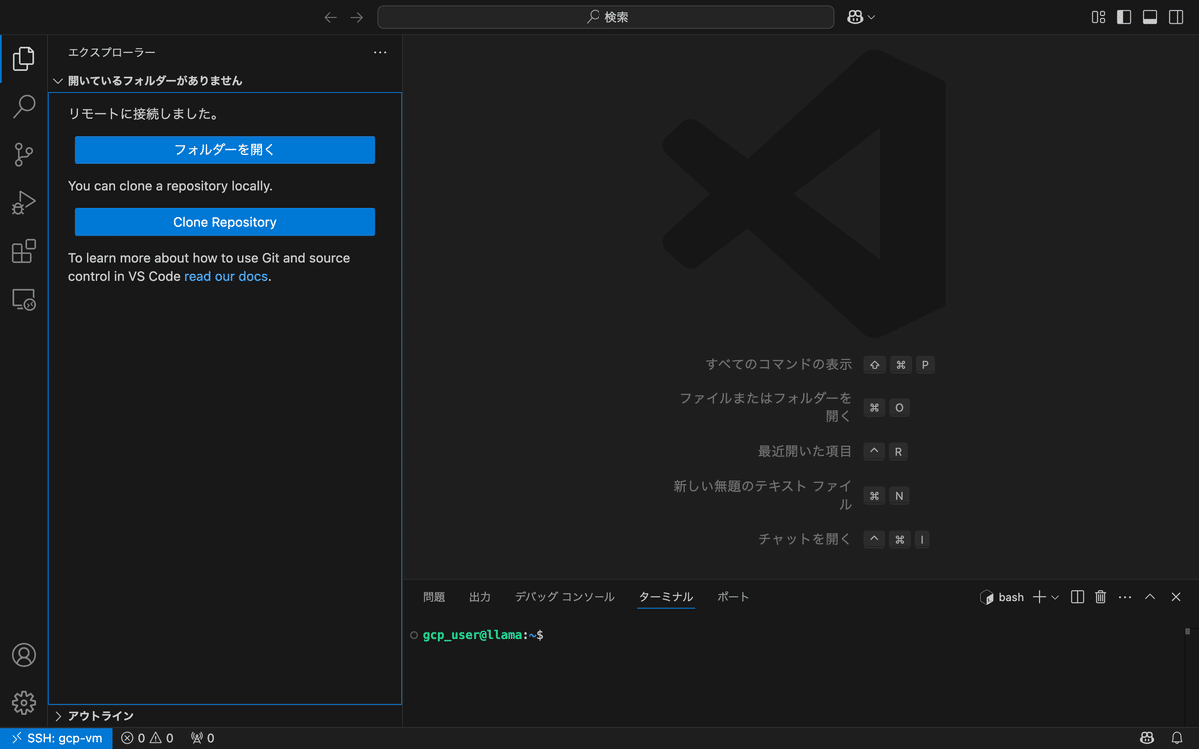Kill the bash terminal with the trash icon

point(1100,596)
